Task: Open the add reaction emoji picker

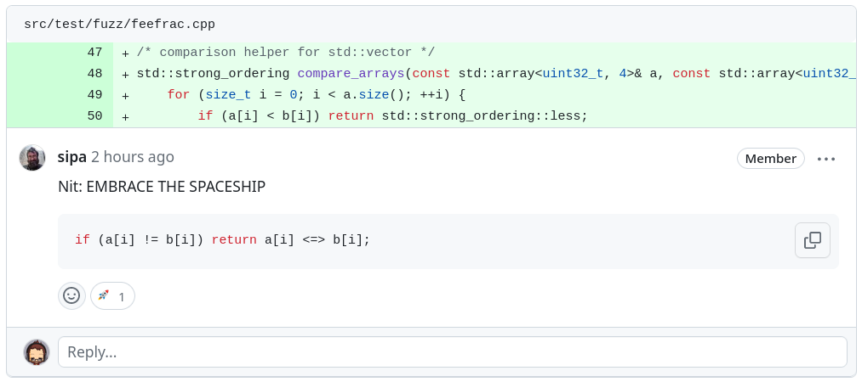Action: point(71,295)
